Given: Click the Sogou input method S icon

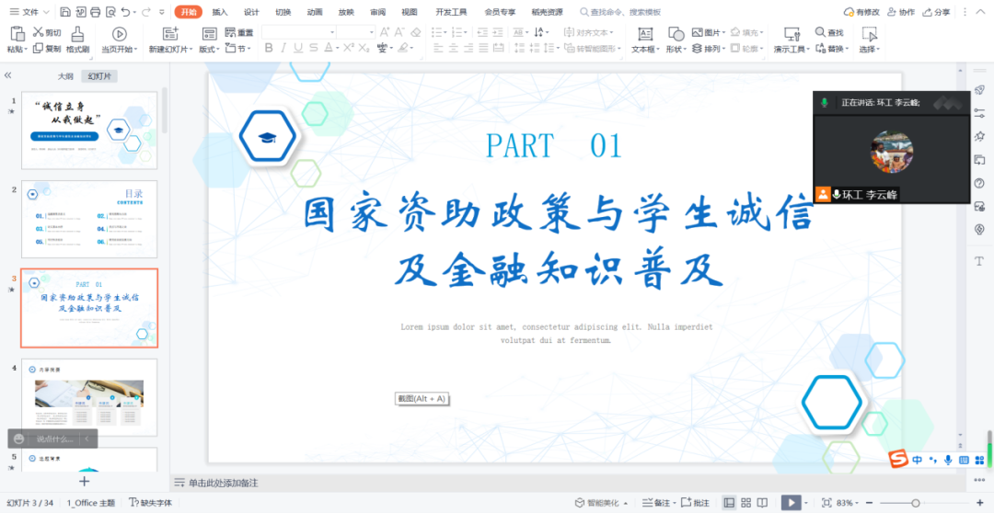Looking at the screenshot, I should pos(896,460).
